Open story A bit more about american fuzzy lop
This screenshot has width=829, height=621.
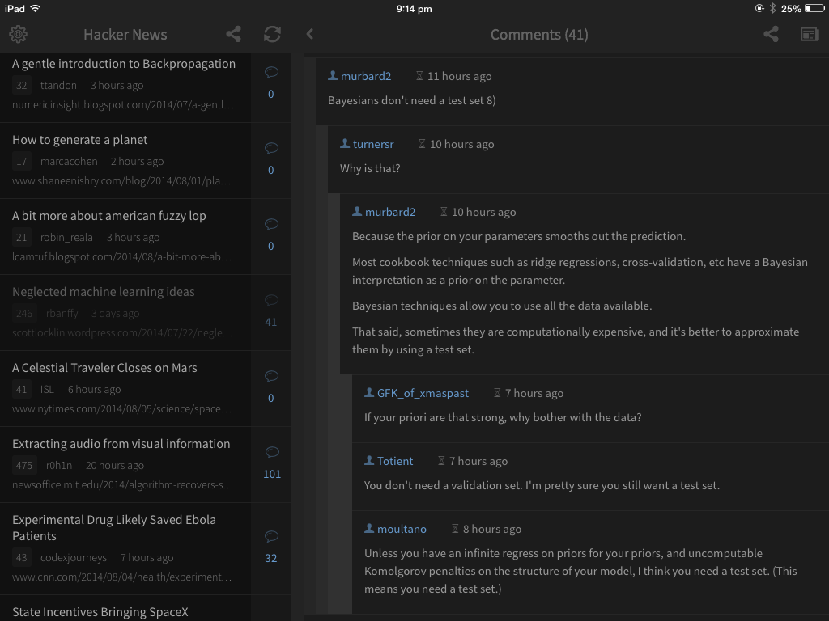[109, 216]
